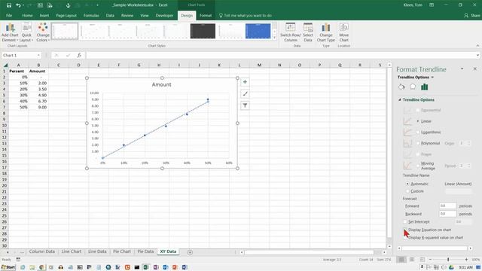Apply the dark black chart style
Image resolution: width=482 pixels, height=271 pixels.
click(203, 31)
